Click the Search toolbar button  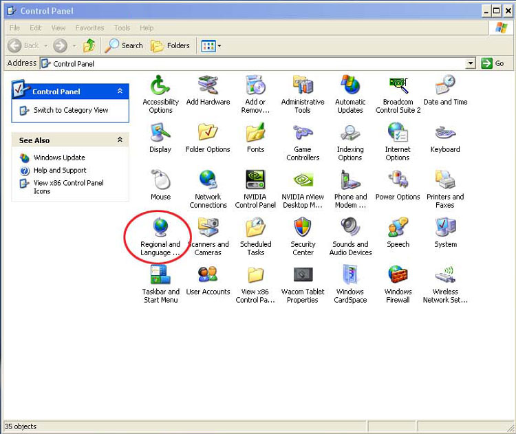[x=124, y=45]
